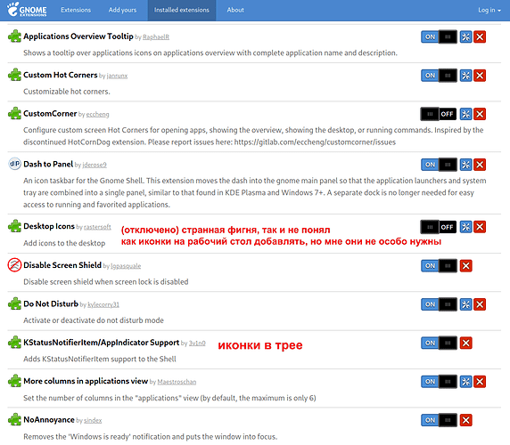510x445 pixels.
Task: Open Do Not Disturb preferences icon
Action: (465, 304)
